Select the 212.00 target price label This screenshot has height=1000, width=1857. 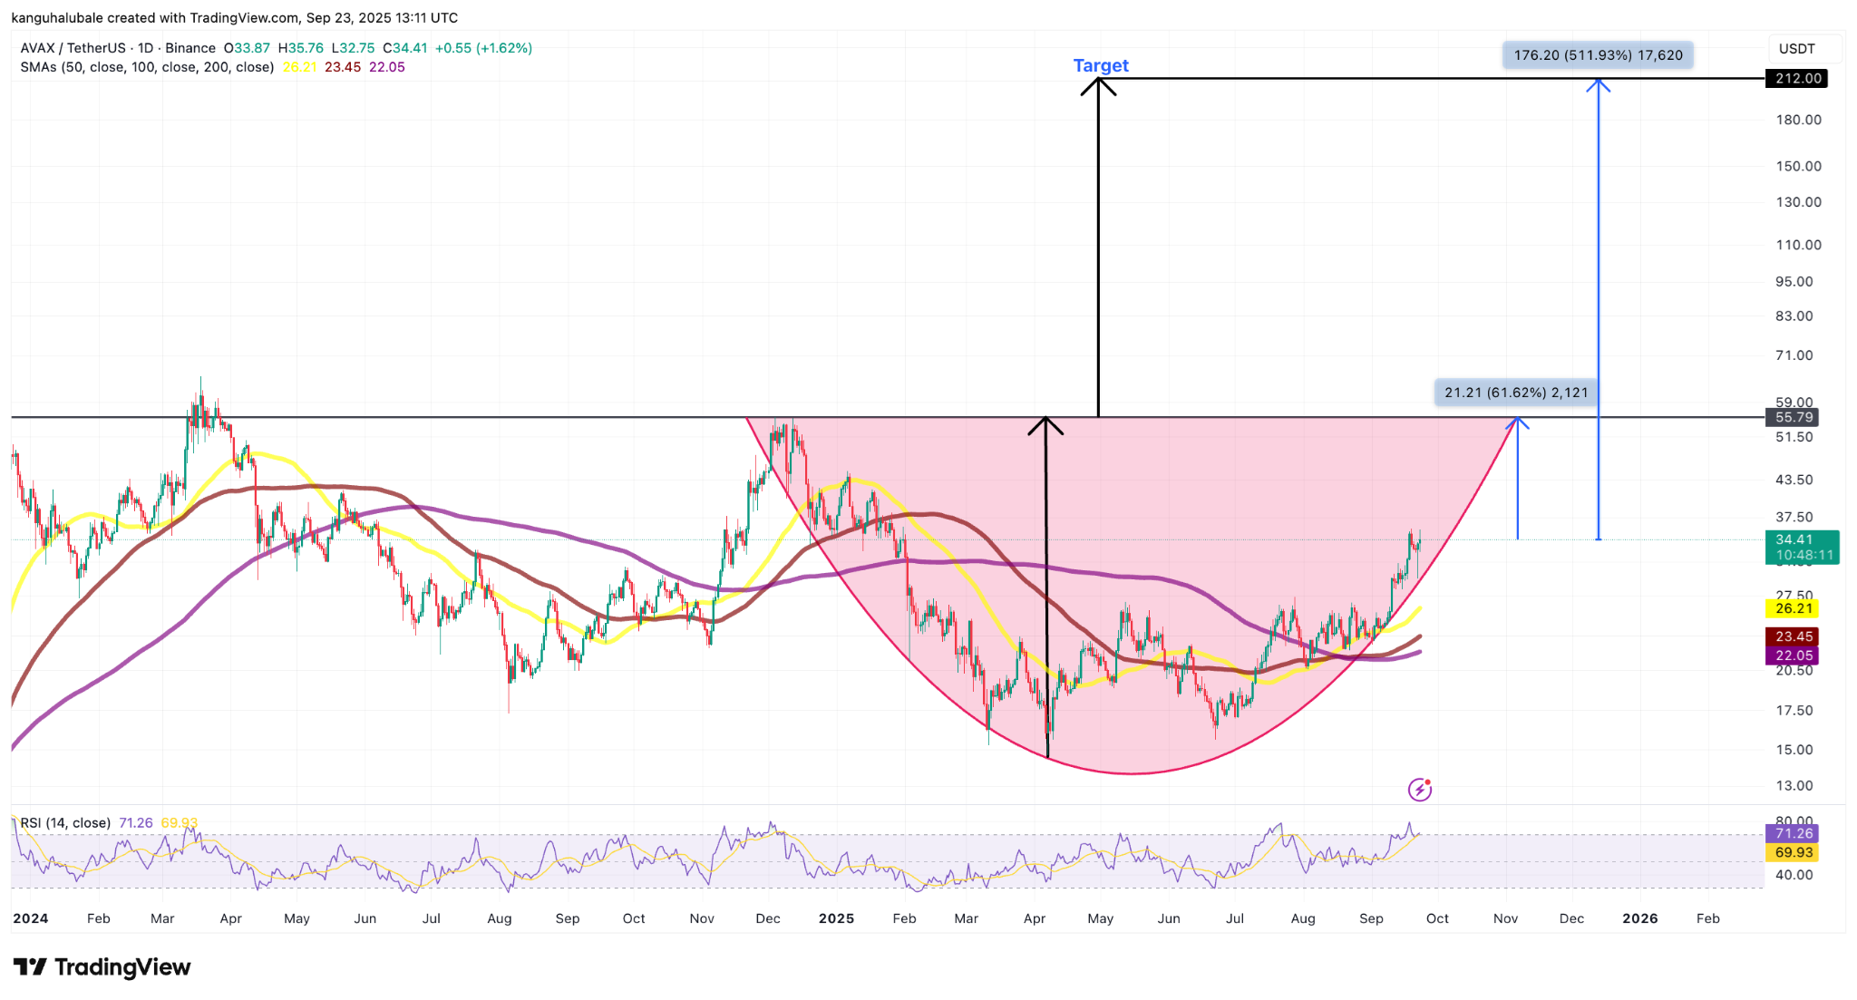1796,78
